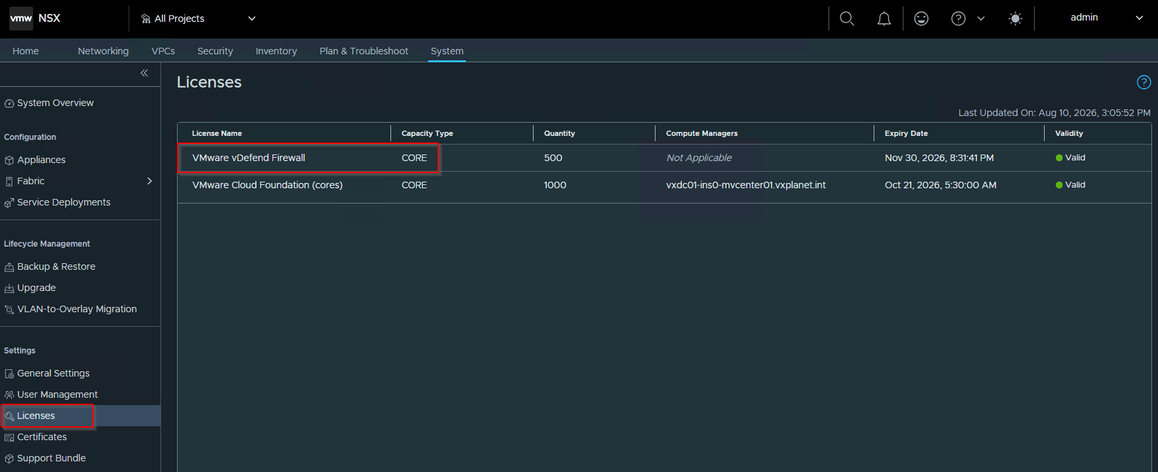Select the VMware vDefend Firewall license name
This screenshot has height=472, width=1158.
249,158
